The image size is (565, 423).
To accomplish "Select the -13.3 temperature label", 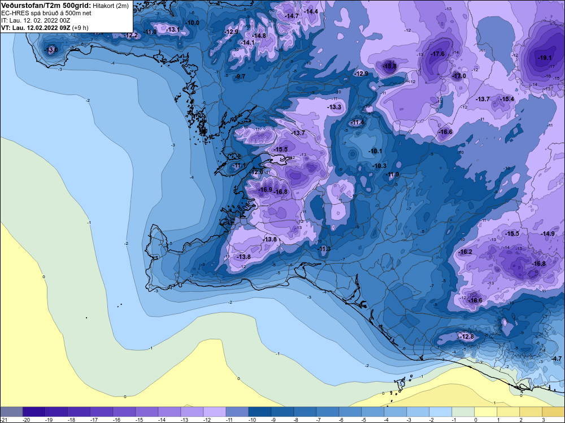I will [334, 107].
